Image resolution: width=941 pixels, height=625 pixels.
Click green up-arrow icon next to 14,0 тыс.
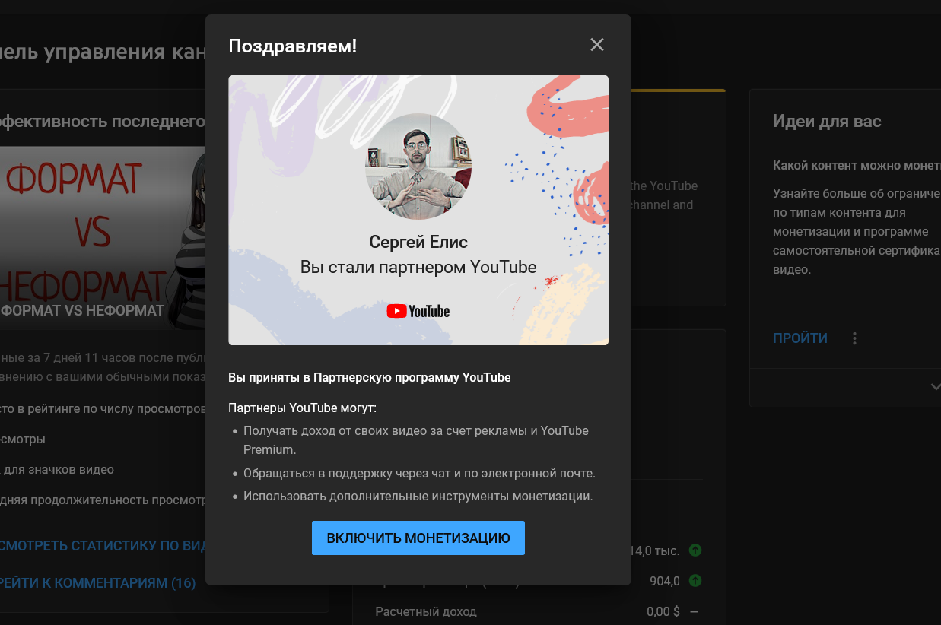pos(695,550)
